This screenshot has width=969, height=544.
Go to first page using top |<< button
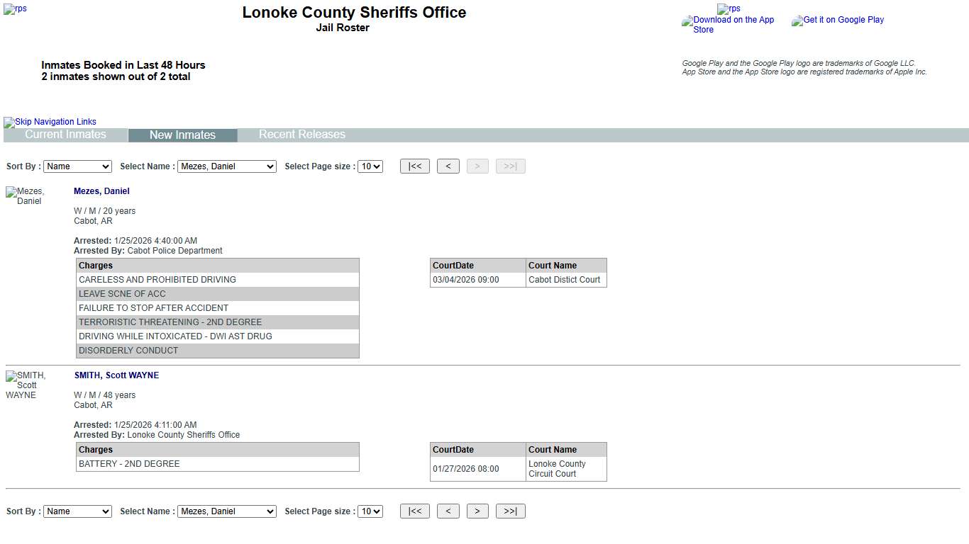pos(415,166)
